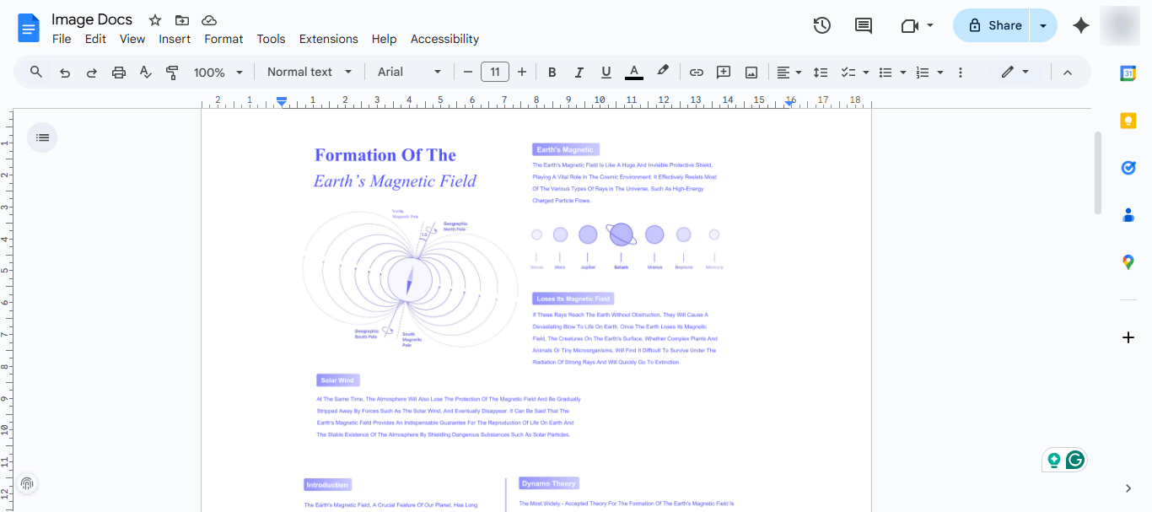Open the Tools menu

click(x=271, y=39)
